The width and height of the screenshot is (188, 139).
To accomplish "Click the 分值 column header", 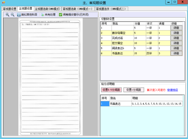I will pyautogui.click(x=140, y=24).
